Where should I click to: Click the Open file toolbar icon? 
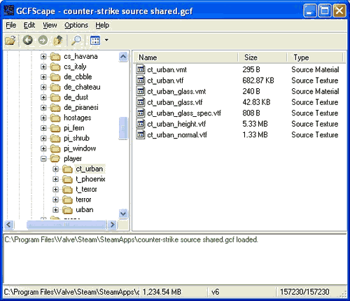pyautogui.click(x=10, y=40)
